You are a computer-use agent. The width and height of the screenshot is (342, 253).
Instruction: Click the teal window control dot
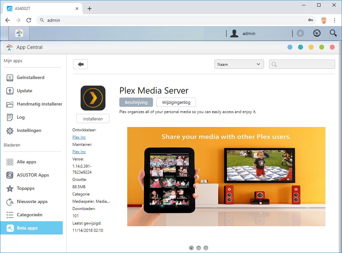[301, 47]
